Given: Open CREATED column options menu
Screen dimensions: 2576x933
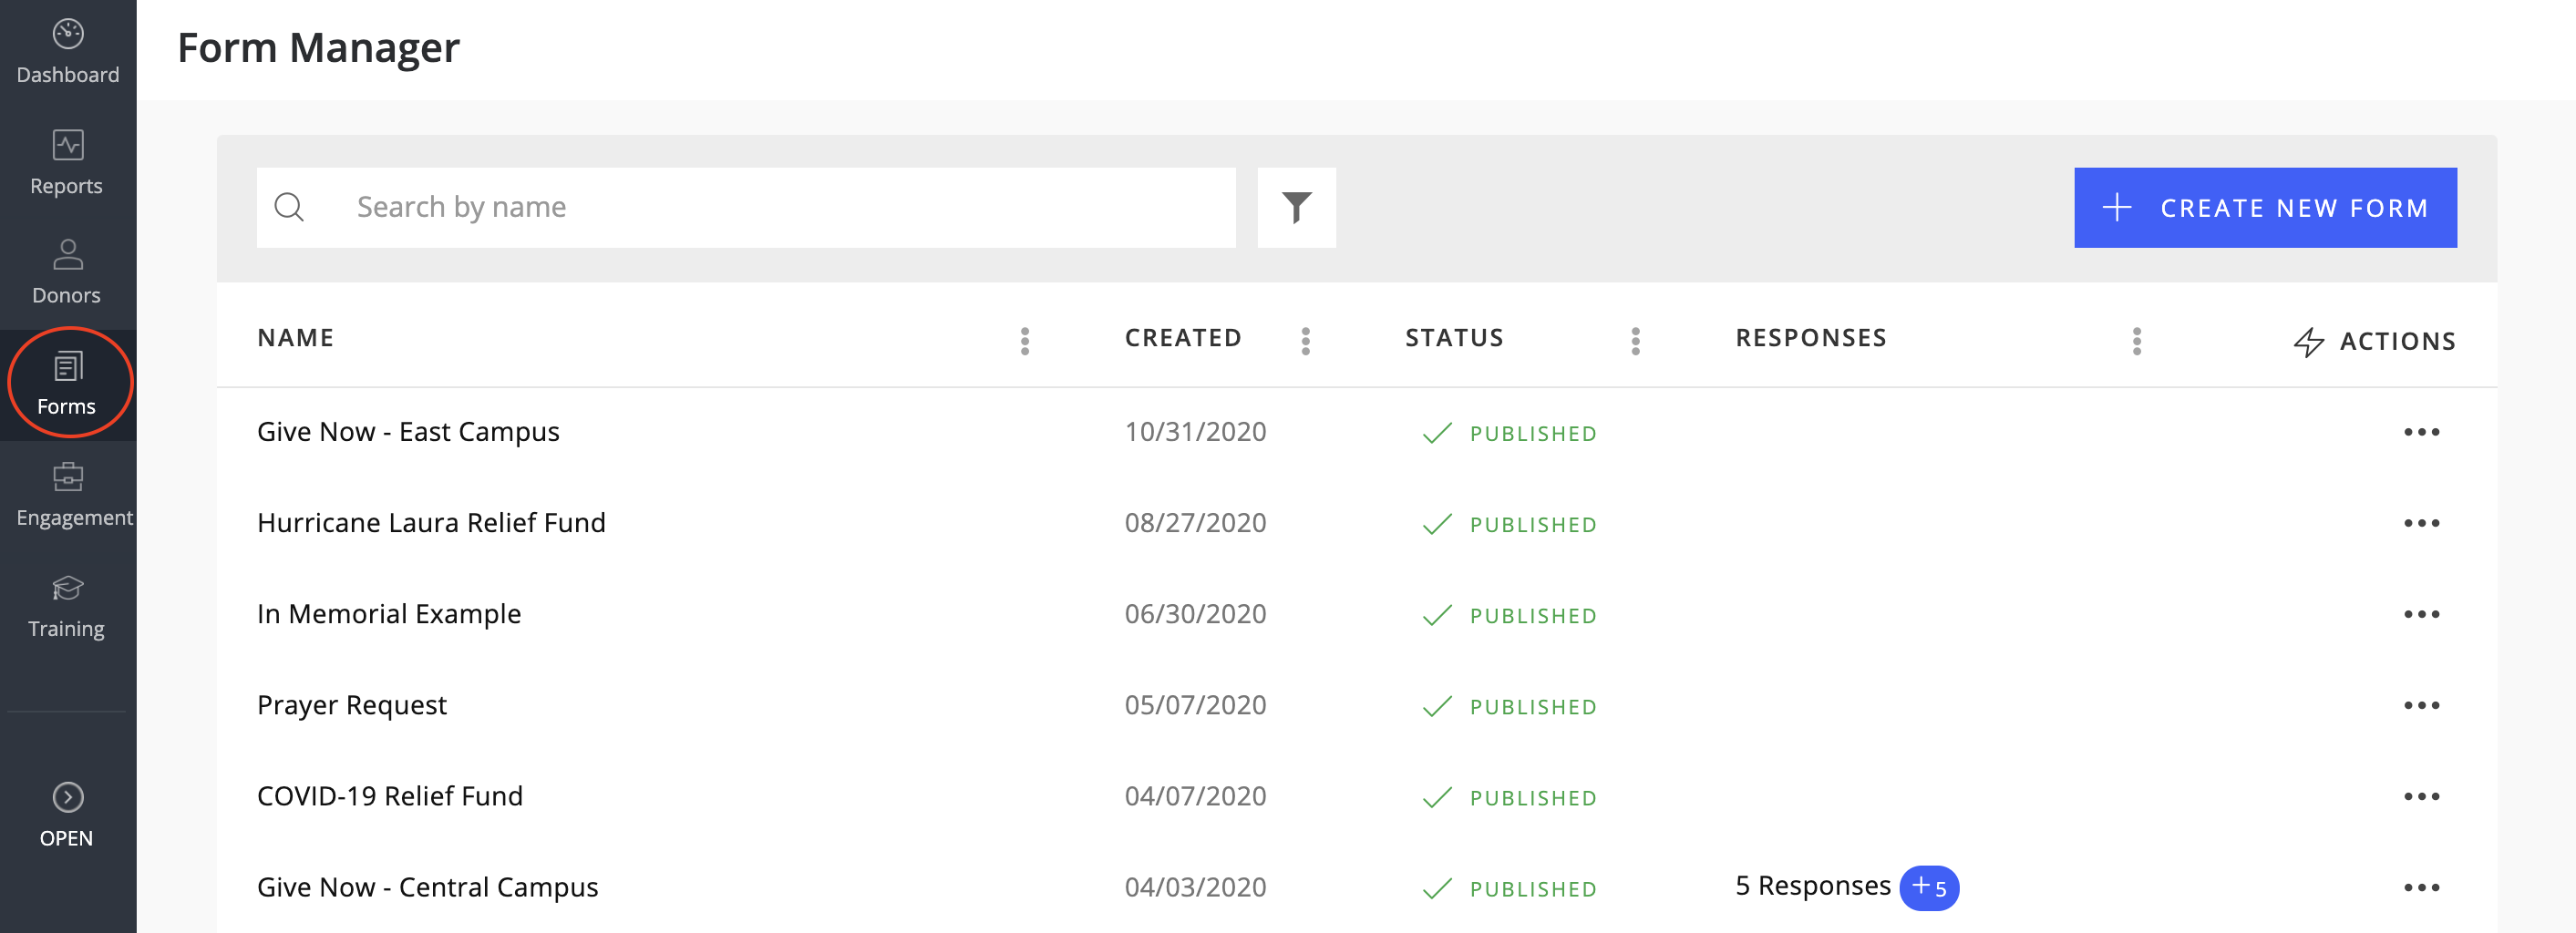Looking at the screenshot, I should coord(1304,341).
